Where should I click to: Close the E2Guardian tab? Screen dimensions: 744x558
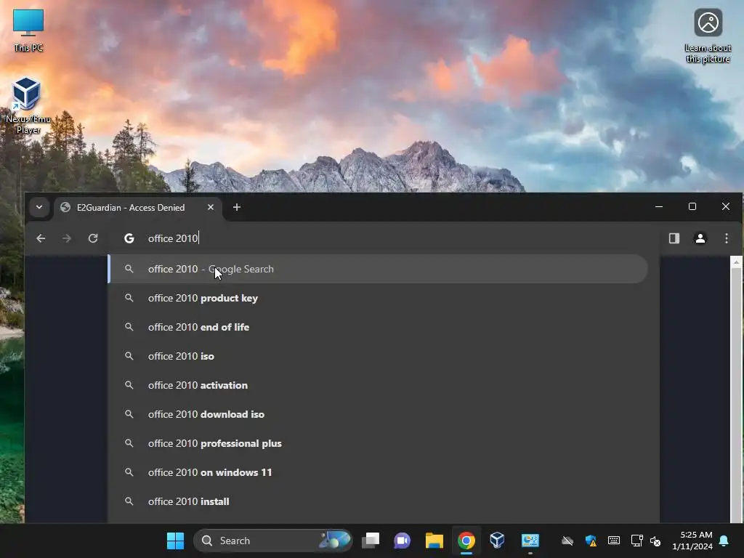pyautogui.click(x=211, y=207)
